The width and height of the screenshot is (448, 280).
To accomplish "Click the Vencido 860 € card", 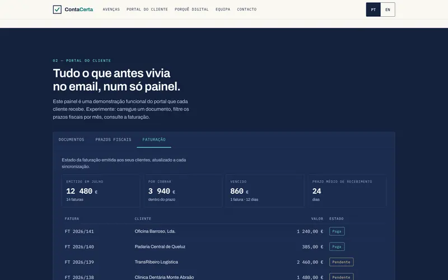I will coord(265,190).
